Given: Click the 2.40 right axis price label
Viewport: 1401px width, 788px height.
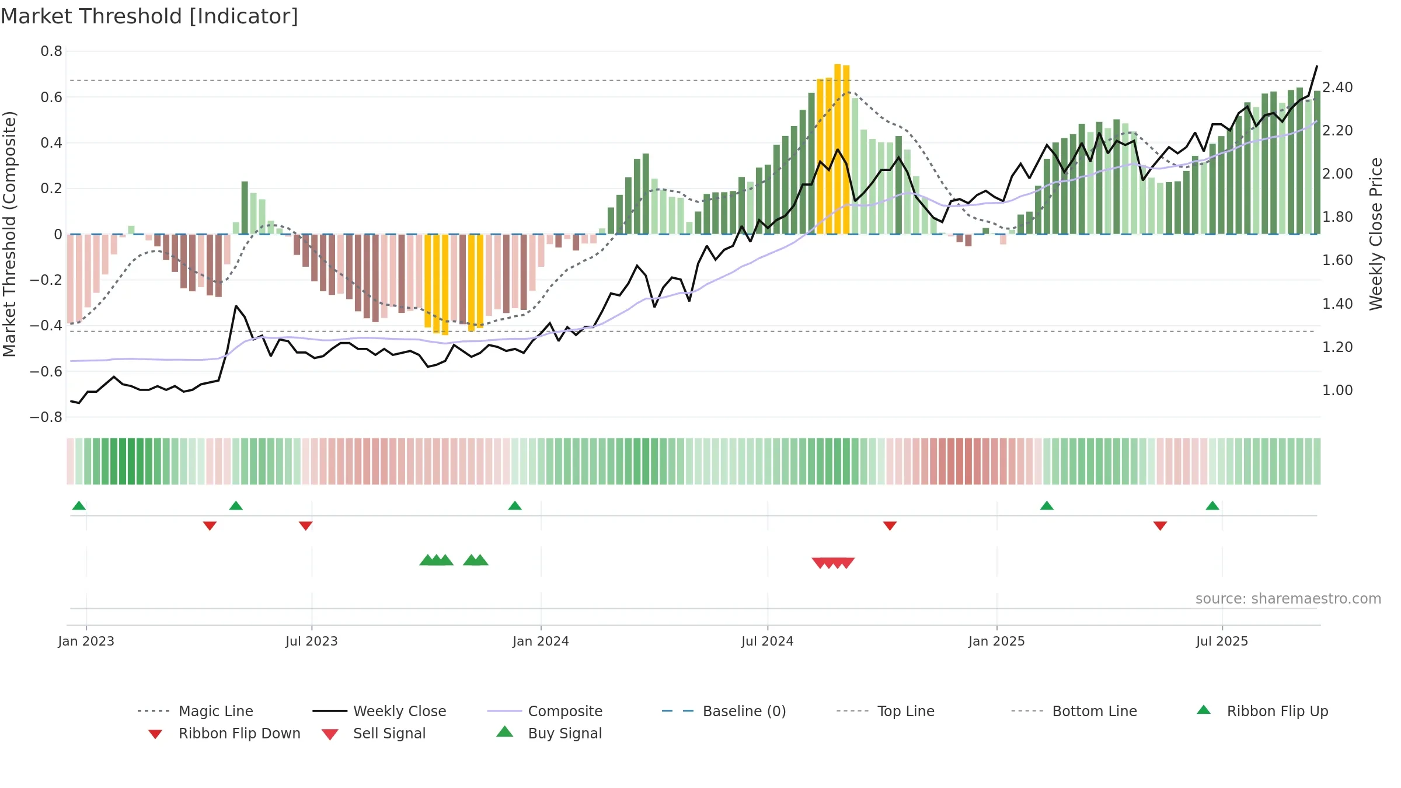Looking at the screenshot, I should point(1337,88).
